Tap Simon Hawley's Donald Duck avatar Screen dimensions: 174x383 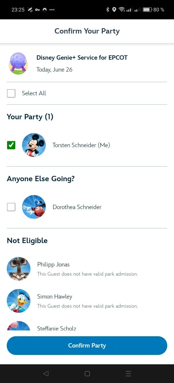pyautogui.click(x=19, y=301)
